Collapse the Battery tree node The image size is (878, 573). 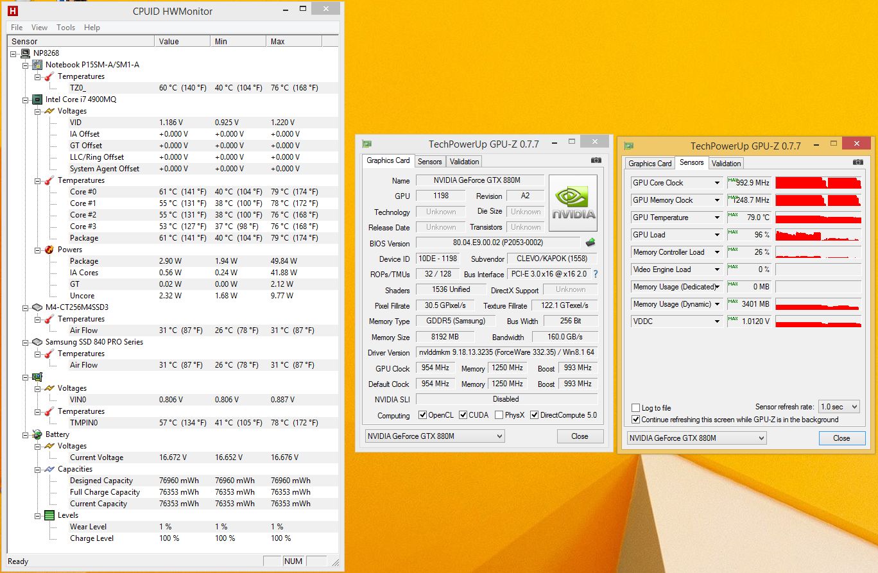click(25, 434)
